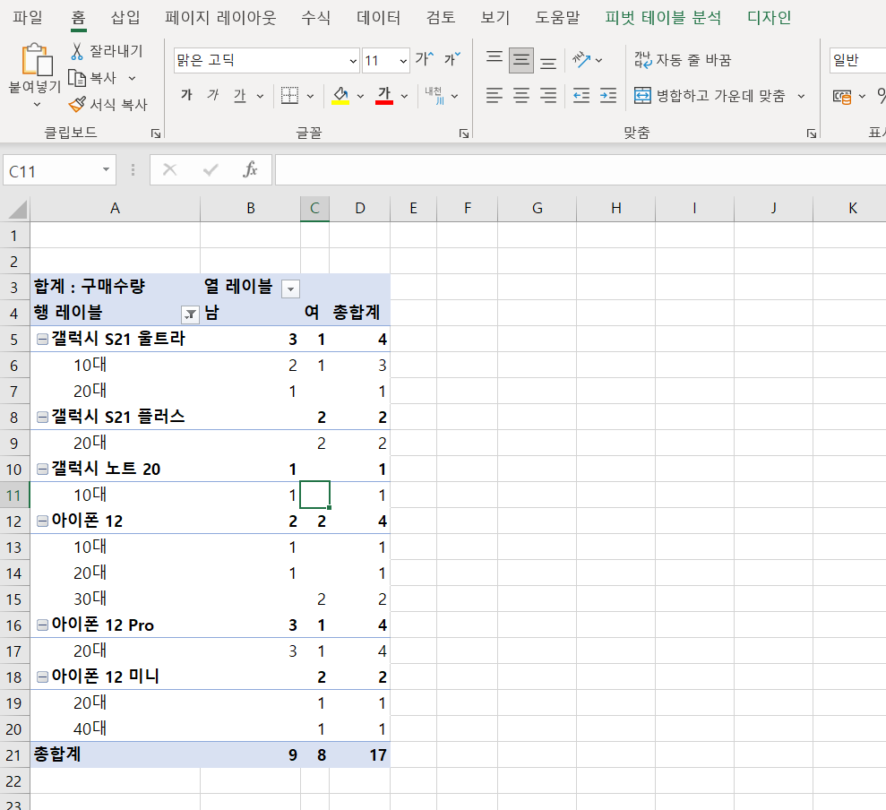886x810 pixels.
Task: Click the accounting number format icon
Action: point(842,97)
